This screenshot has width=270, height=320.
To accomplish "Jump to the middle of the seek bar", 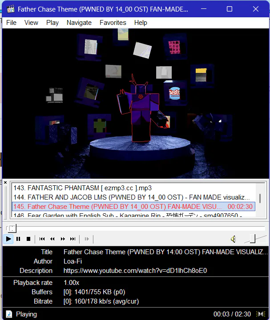I will [x=136, y=228].
